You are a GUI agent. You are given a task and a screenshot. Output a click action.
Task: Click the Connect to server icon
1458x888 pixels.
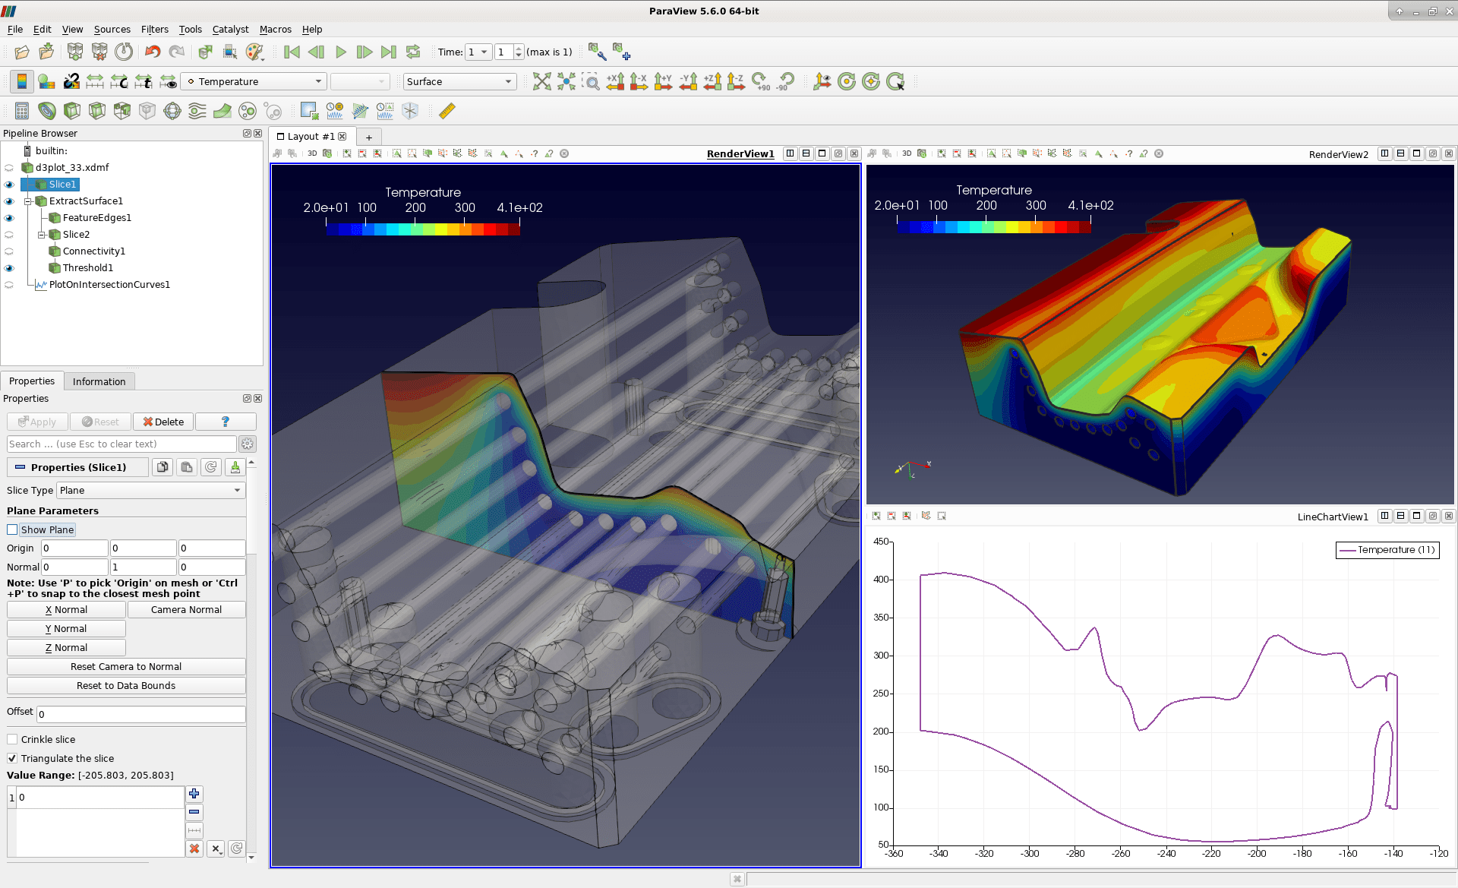pyautogui.click(x=74, y=52)
